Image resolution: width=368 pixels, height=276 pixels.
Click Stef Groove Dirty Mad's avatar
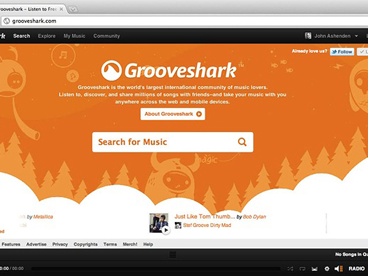click(178, 225)
